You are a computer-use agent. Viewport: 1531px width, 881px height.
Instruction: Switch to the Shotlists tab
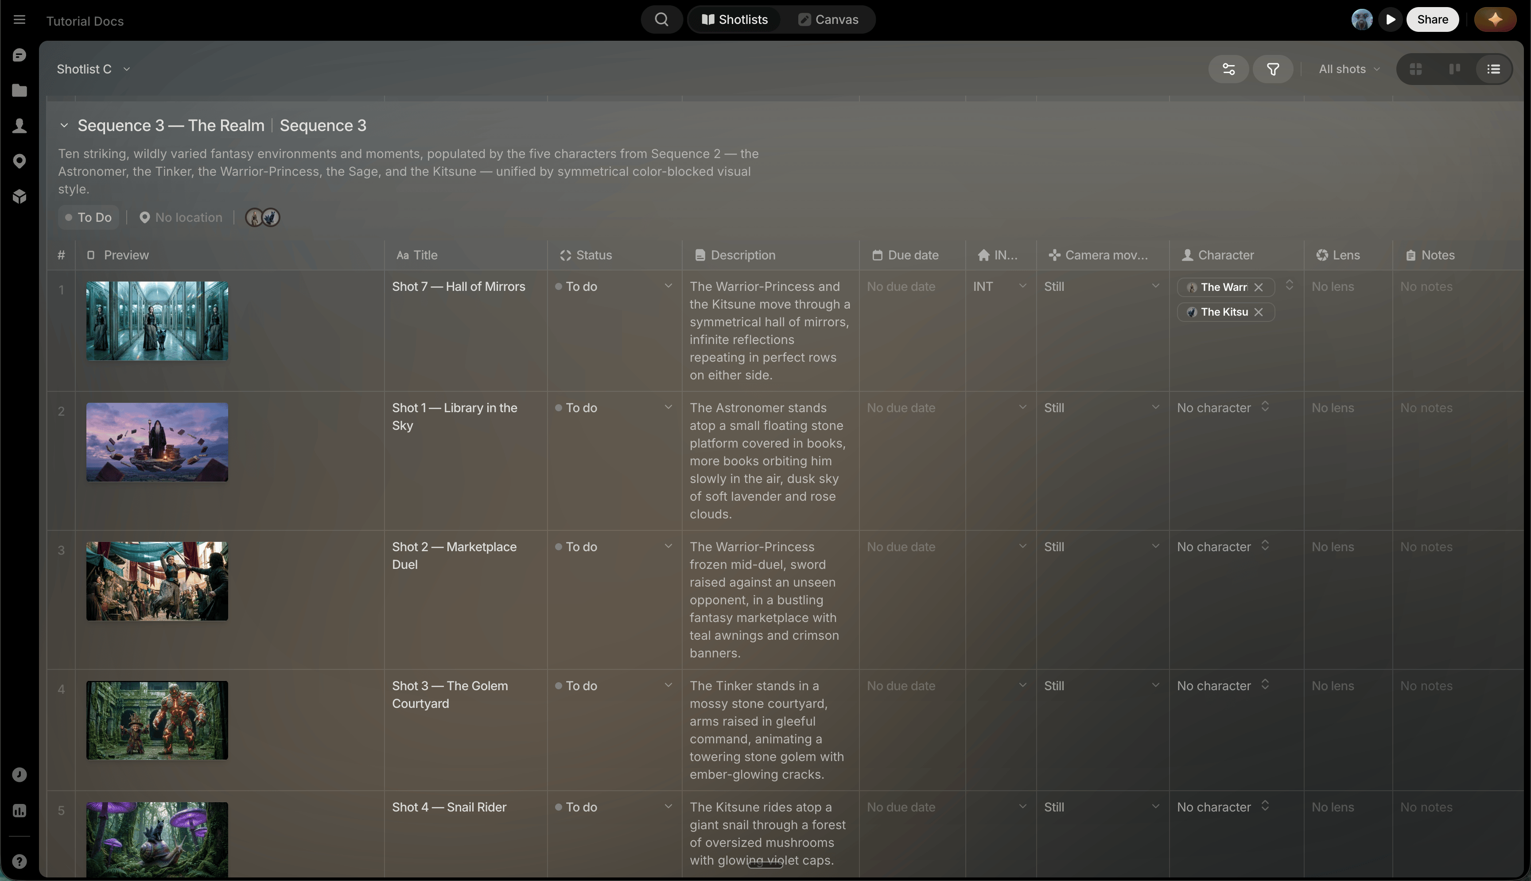(x=734, y=19)
